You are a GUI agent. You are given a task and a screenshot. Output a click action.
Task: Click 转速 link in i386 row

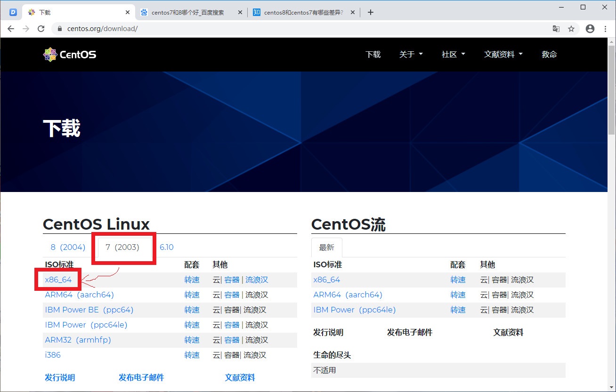[192, 355]
